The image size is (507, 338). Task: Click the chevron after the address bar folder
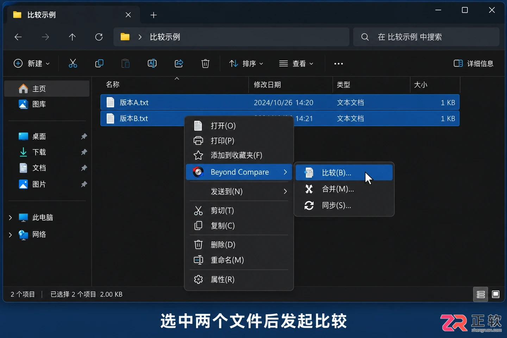coord(140,37)
